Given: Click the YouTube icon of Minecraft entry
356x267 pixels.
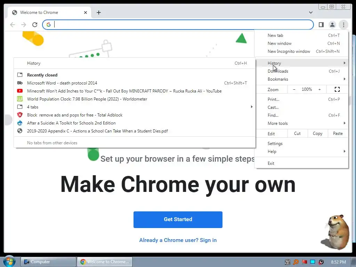Looking at the screenshot, I should (20, 91).
